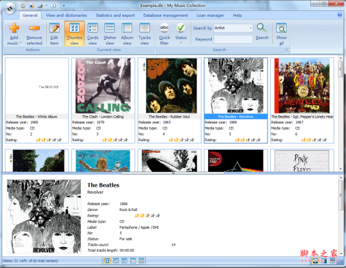The width and height of the screenshot is (346, 268).
Task: Select the Sgt. Pepper's album cover
Action: click(x=302, y=86)
